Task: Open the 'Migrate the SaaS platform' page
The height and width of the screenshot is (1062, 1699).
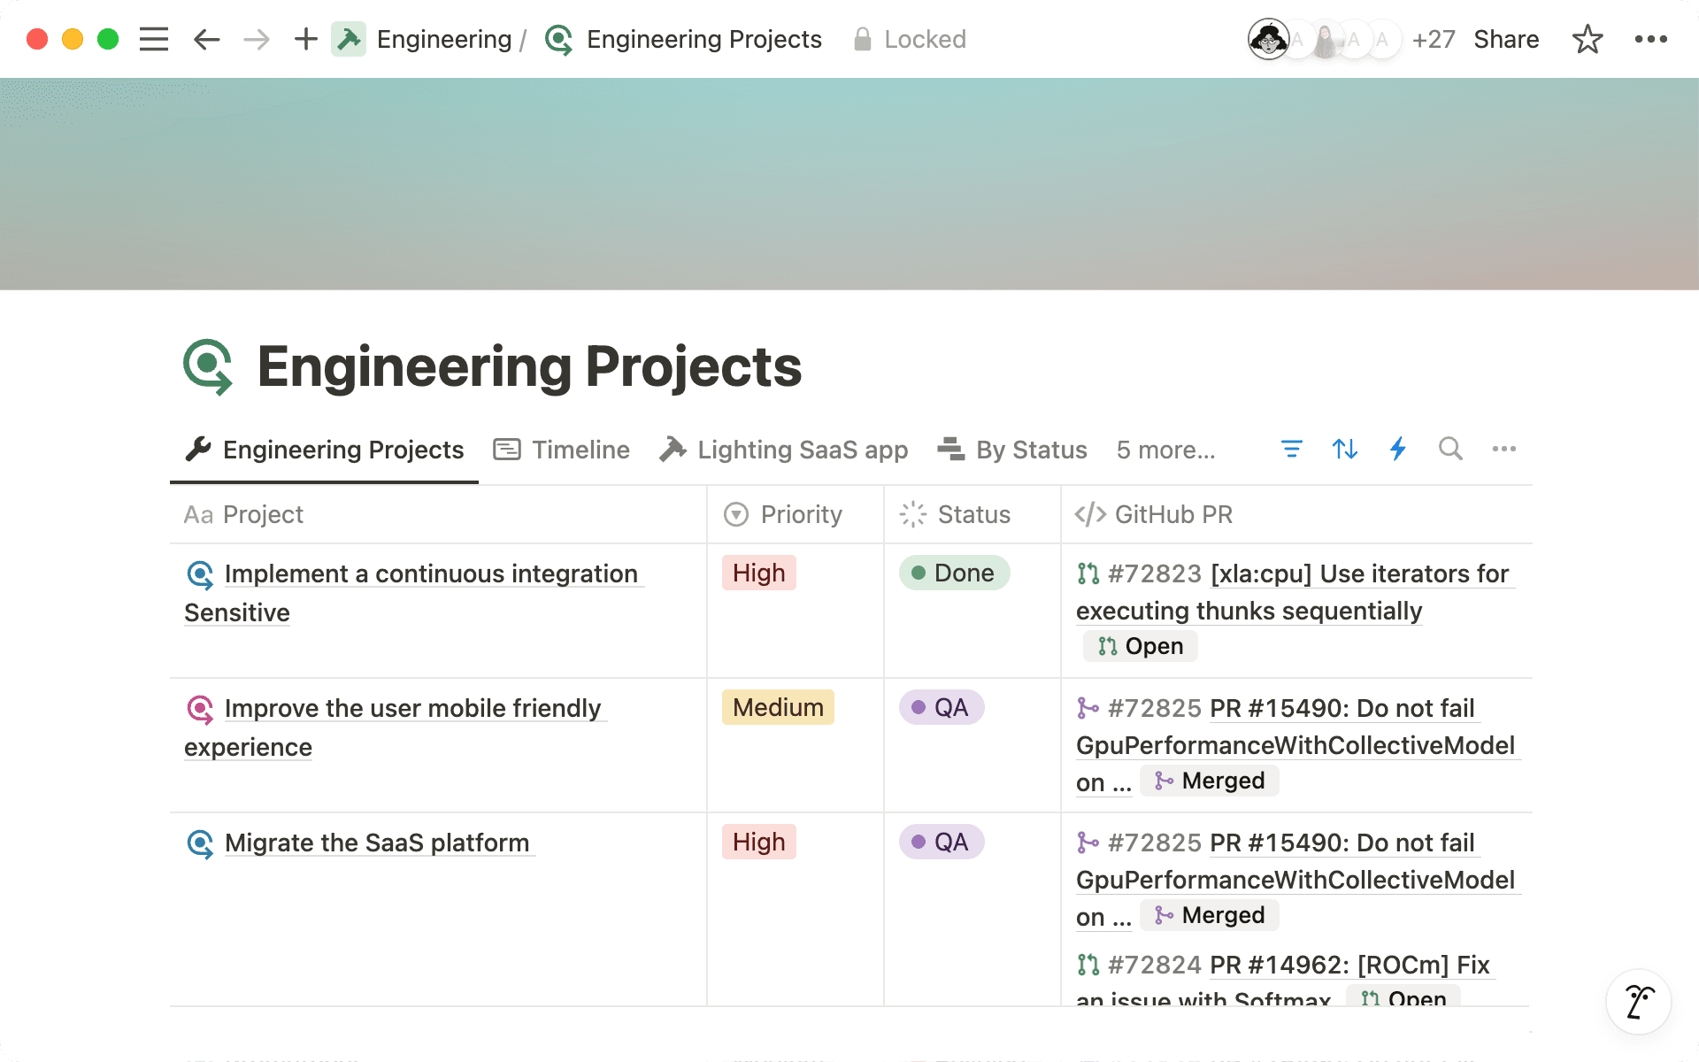Action: [378, 843]
